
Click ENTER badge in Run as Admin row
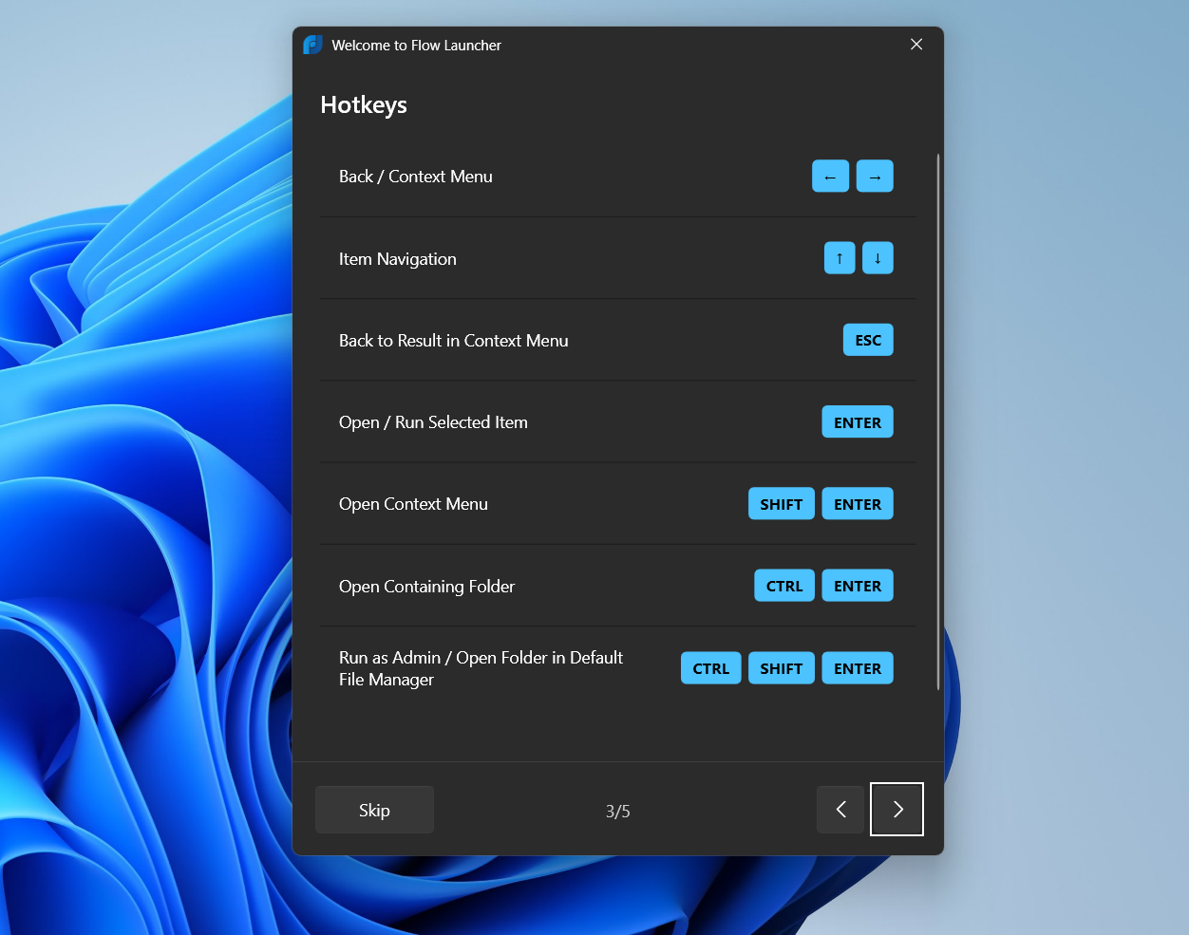click(858, 668)
